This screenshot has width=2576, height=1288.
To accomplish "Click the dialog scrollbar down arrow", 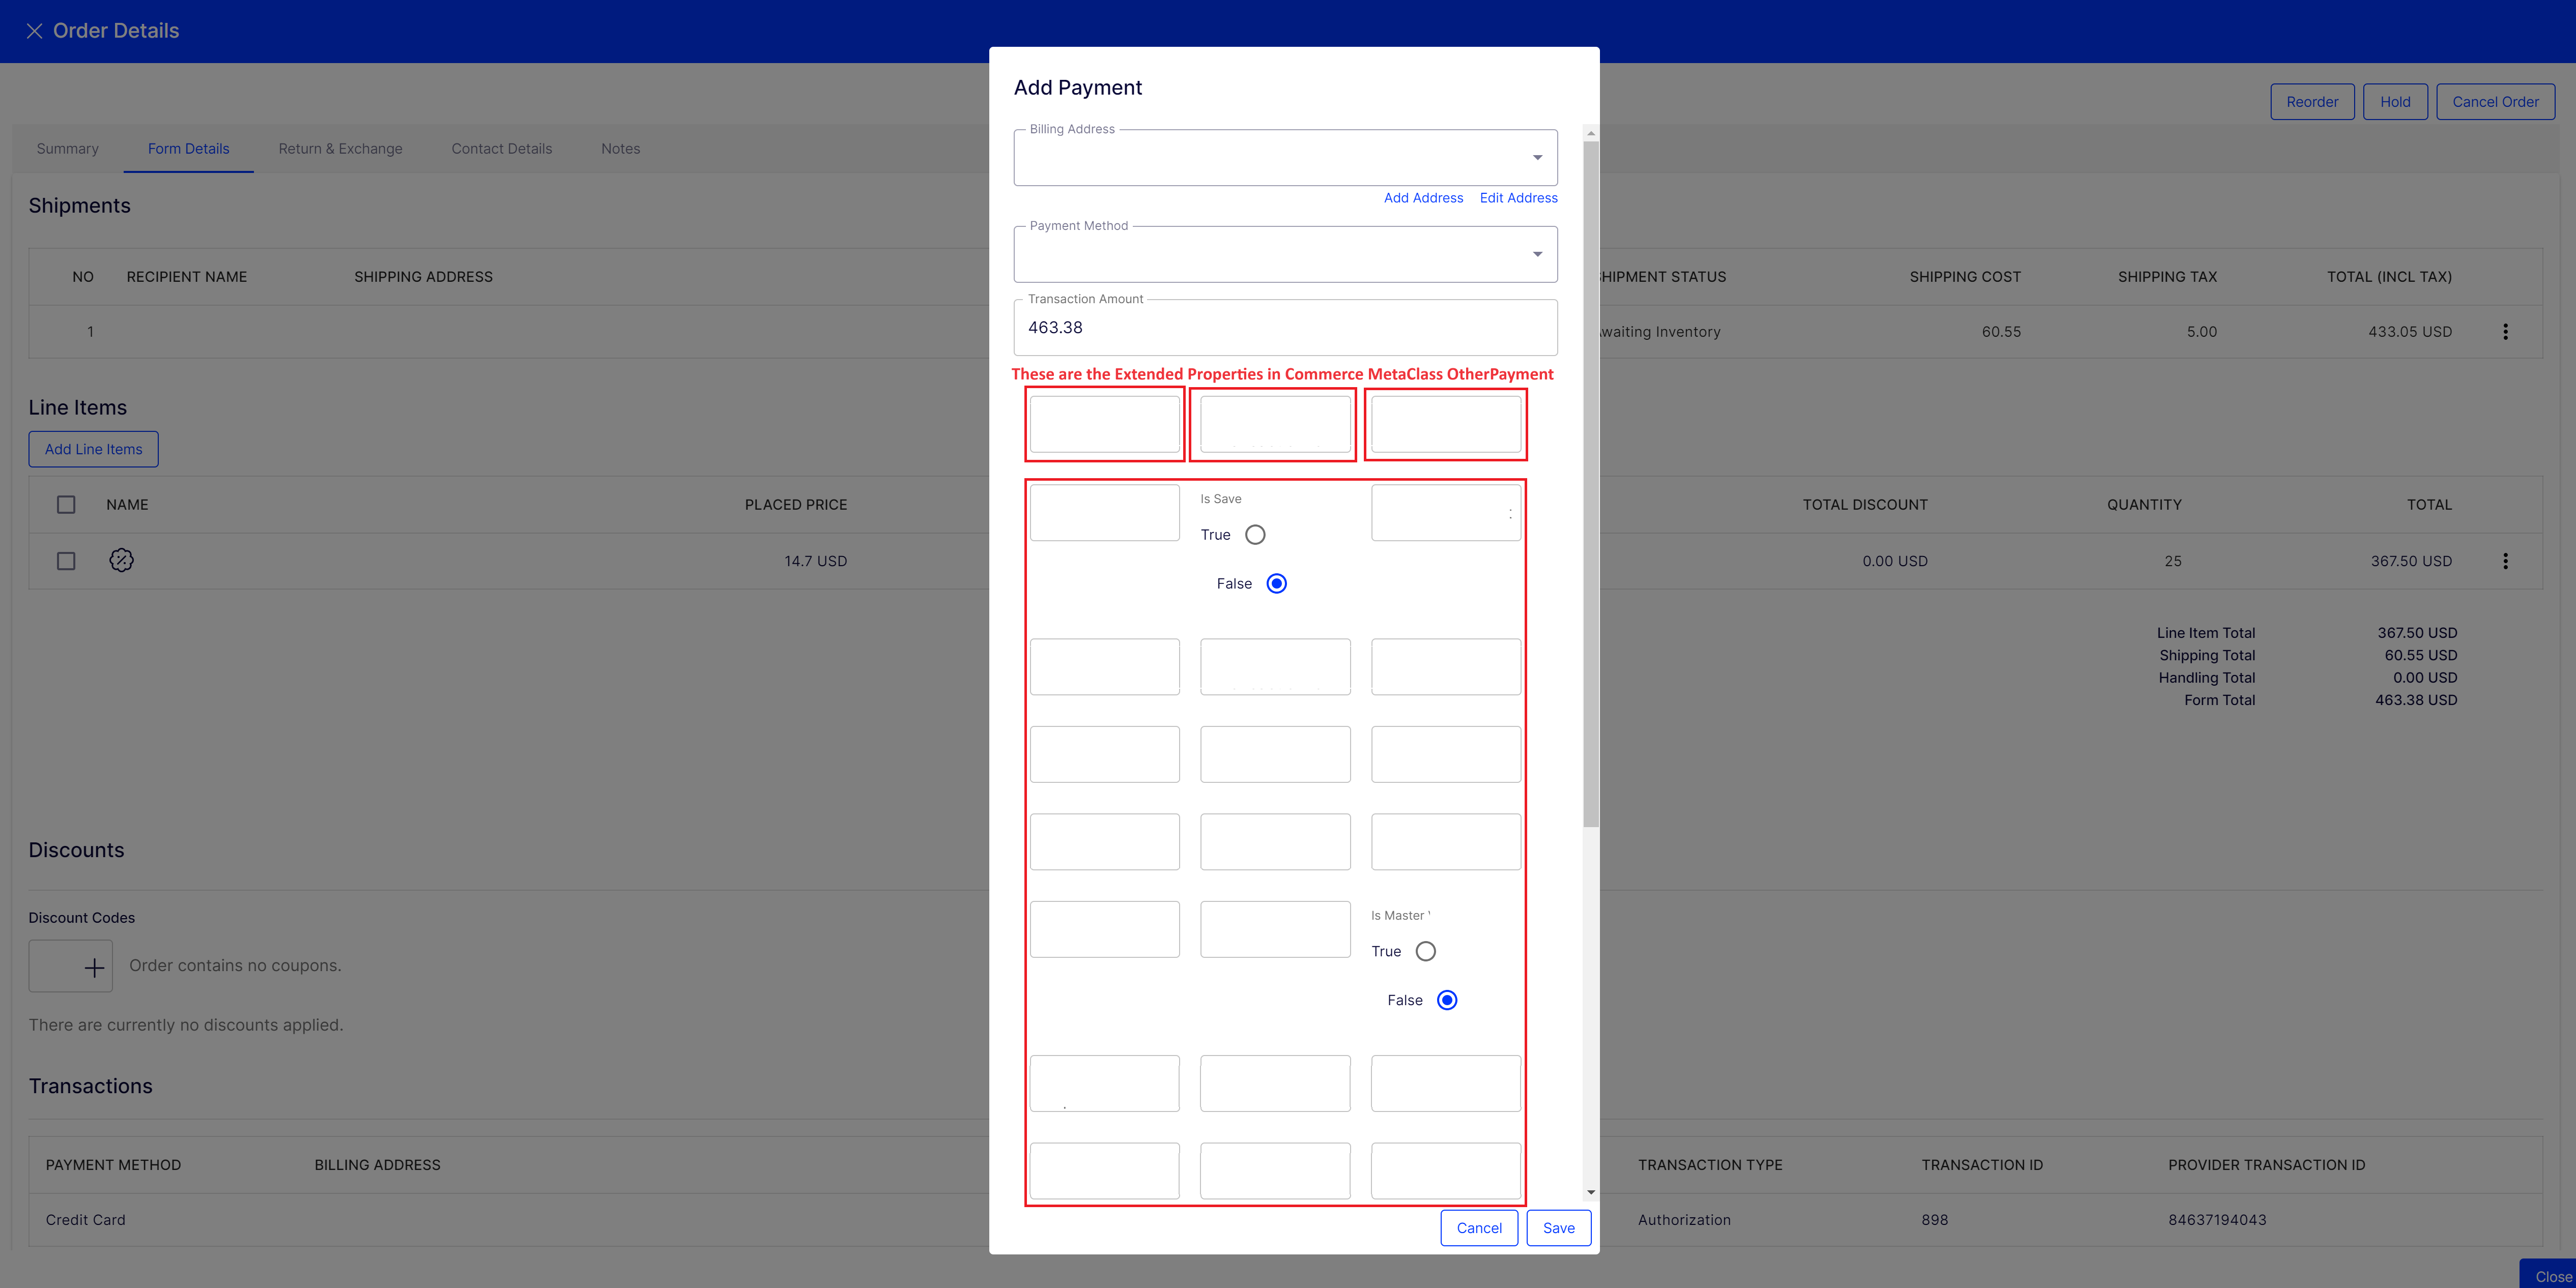I will click(1591, 1192).
